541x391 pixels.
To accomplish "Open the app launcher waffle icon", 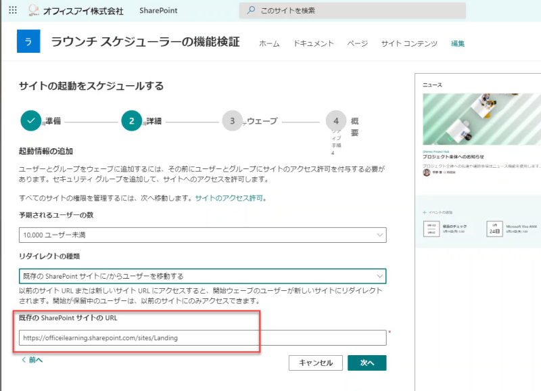I will click(13, 10).
